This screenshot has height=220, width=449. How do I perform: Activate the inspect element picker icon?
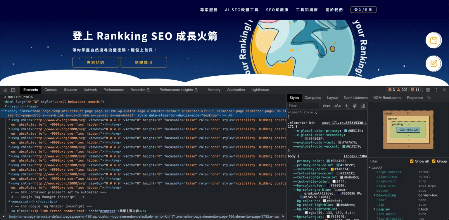[5, 90]
